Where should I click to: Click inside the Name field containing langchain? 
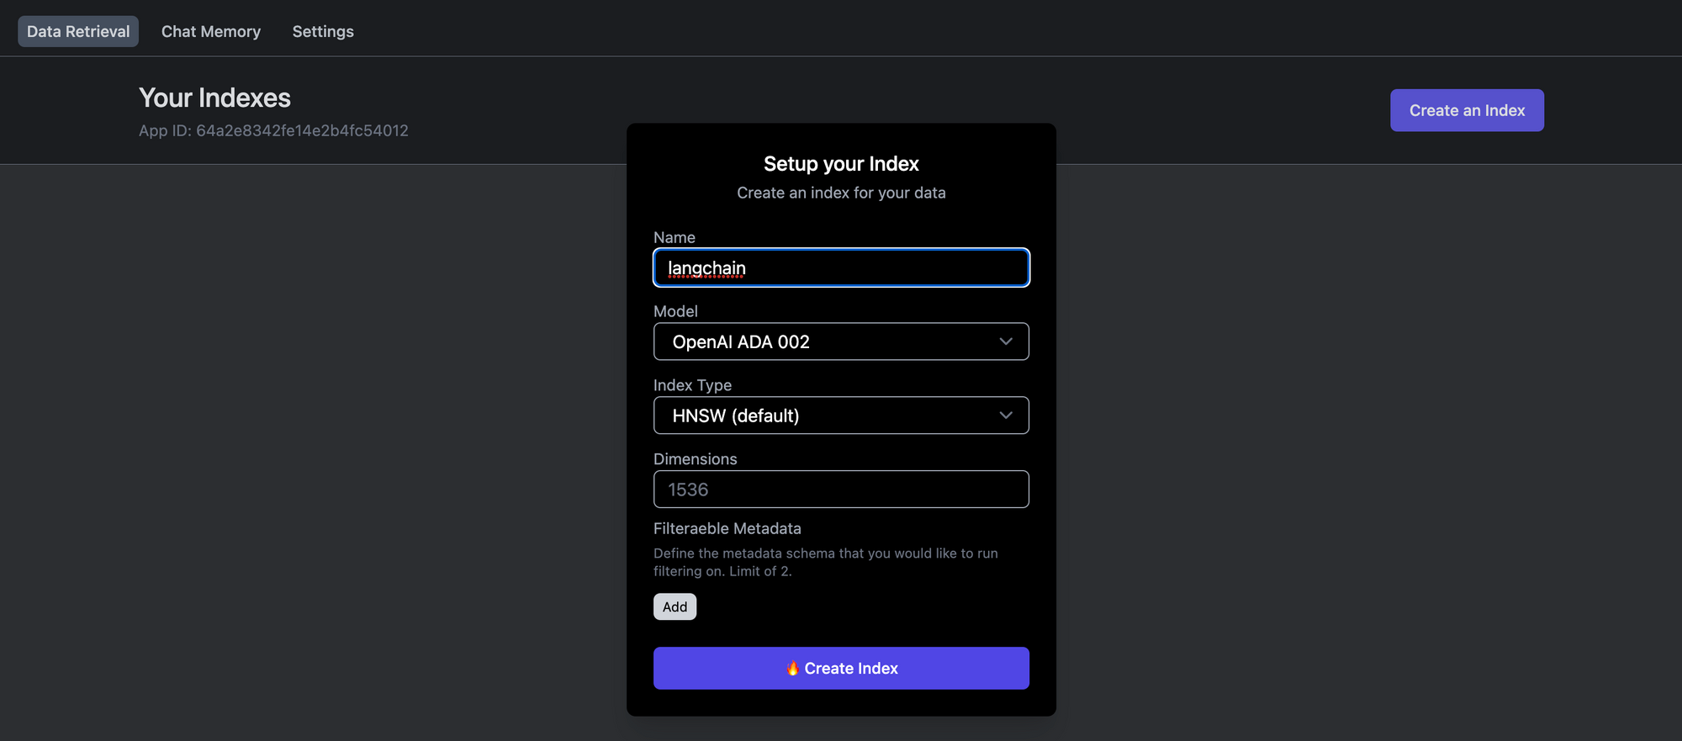point(841,267)
